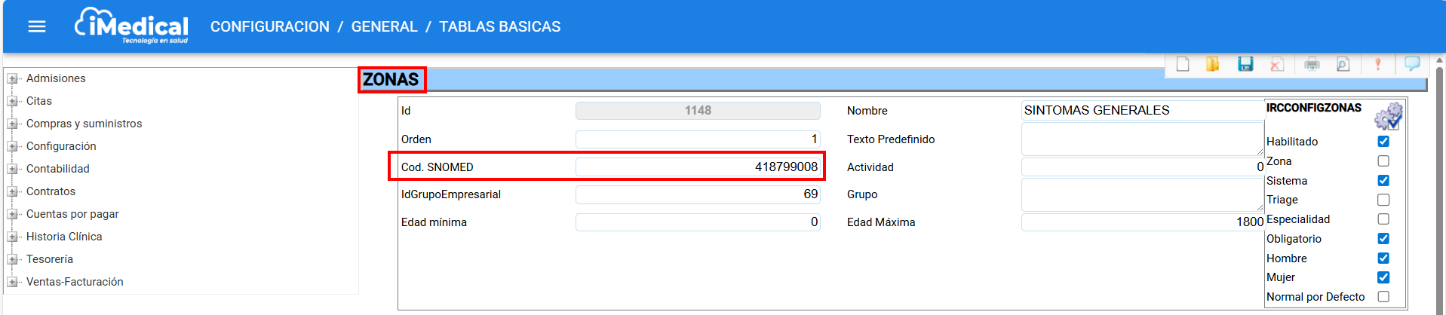The image size is (1446, 315).
Task: Select Ventas-Facturación in the sidebar
Action: [75, 282]
